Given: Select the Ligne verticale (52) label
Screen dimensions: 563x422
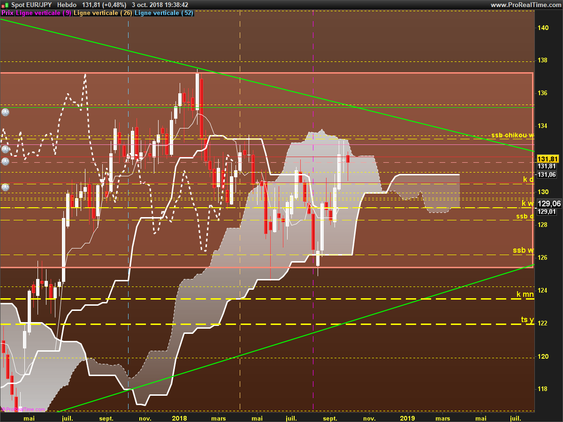Looking at the screenshot, I should coord(164,13).
